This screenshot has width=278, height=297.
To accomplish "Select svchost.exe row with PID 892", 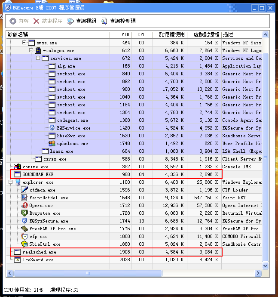I will click(x=134, y=81).
